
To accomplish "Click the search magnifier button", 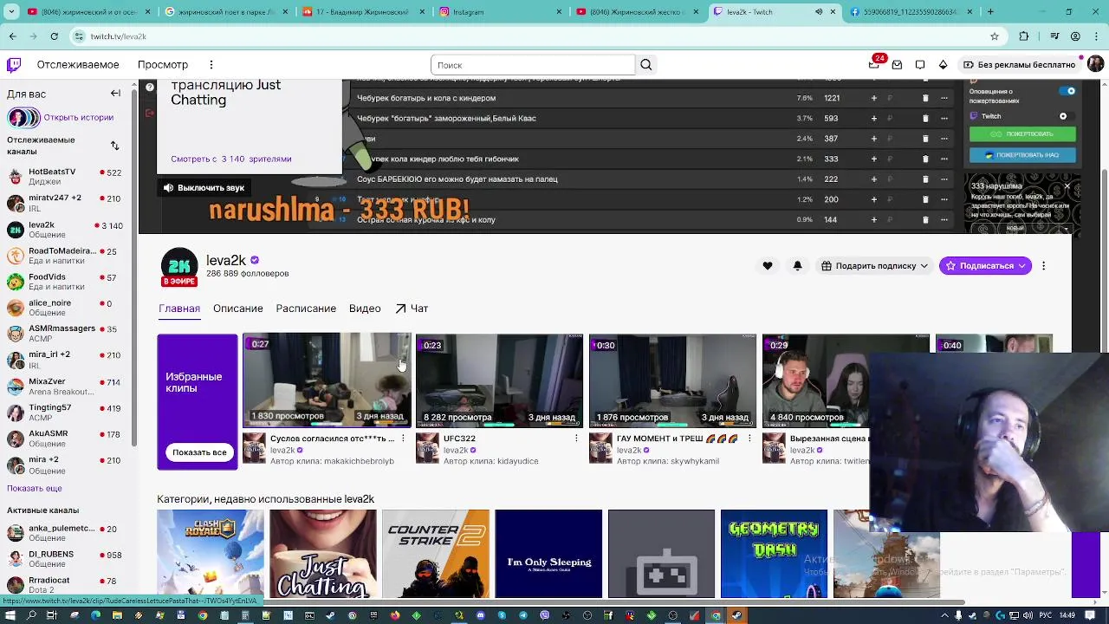I will [x=646, y=65].
